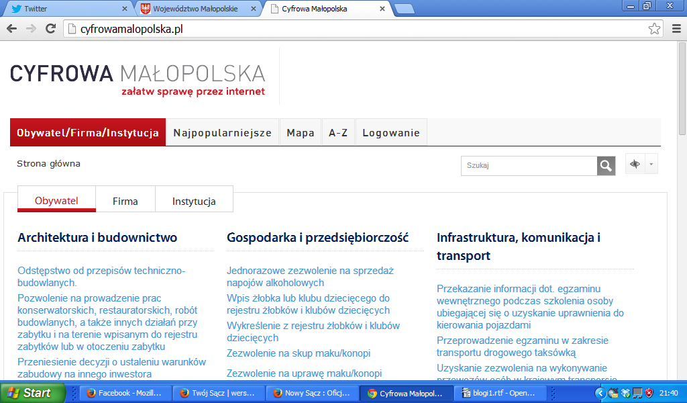687x403 pixels.
Task: Click the red security shield tray icon
Action: pos(649,393)
